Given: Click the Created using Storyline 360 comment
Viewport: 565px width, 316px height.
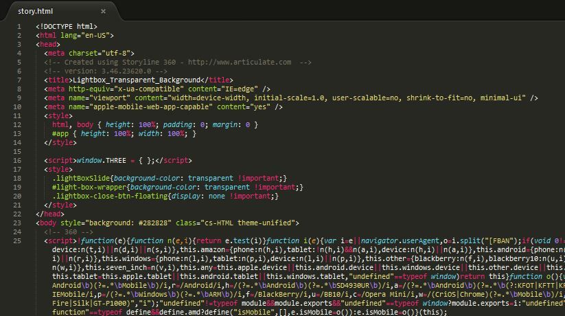Looking at the screenshot, I should point(178,62).
